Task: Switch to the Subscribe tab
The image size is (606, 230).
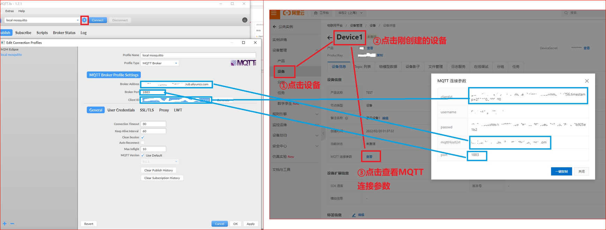Action: click(23, 33)
